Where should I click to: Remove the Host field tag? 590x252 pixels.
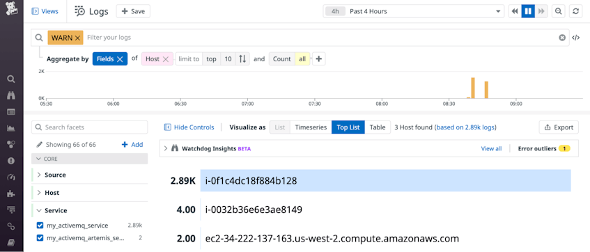point(166,59)
